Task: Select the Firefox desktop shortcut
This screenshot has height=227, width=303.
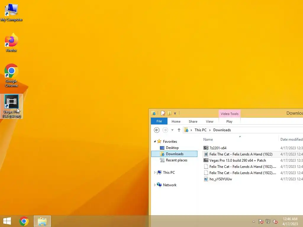Action: (12, 43)
